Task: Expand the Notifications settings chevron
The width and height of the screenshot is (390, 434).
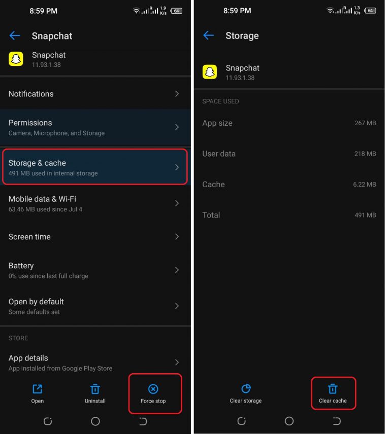Action: pos(177,94)
